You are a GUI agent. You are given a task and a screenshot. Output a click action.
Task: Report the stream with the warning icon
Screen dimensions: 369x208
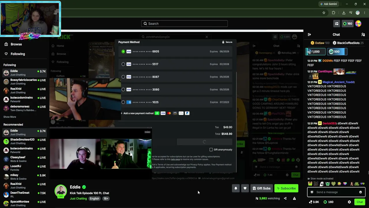pyautogui.click(x=294, y=198)
